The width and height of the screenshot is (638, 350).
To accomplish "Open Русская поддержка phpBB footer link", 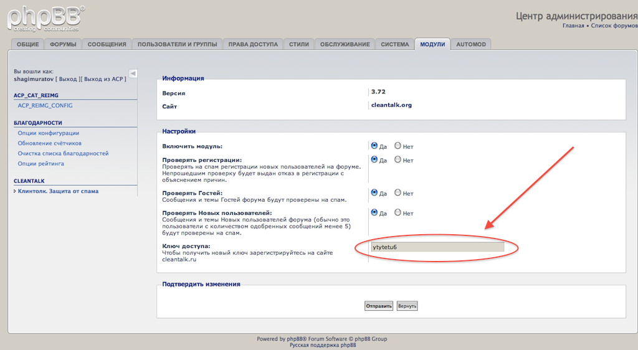I will coord(322,345).
